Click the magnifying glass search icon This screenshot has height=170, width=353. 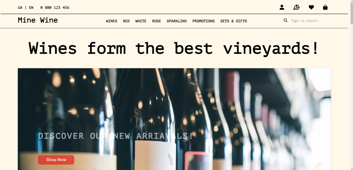tap(286, 21)
